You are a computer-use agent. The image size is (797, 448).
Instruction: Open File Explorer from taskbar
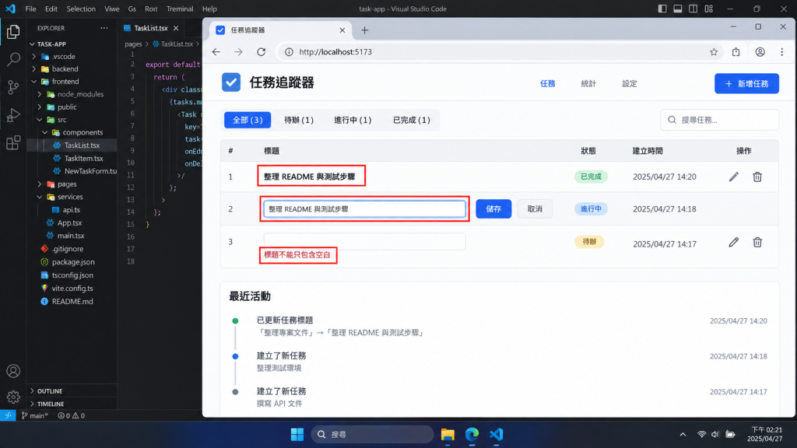click(x=448, y=434)
